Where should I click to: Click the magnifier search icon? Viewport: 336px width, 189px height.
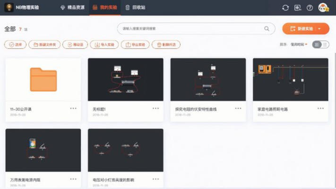tap(267, 28)
